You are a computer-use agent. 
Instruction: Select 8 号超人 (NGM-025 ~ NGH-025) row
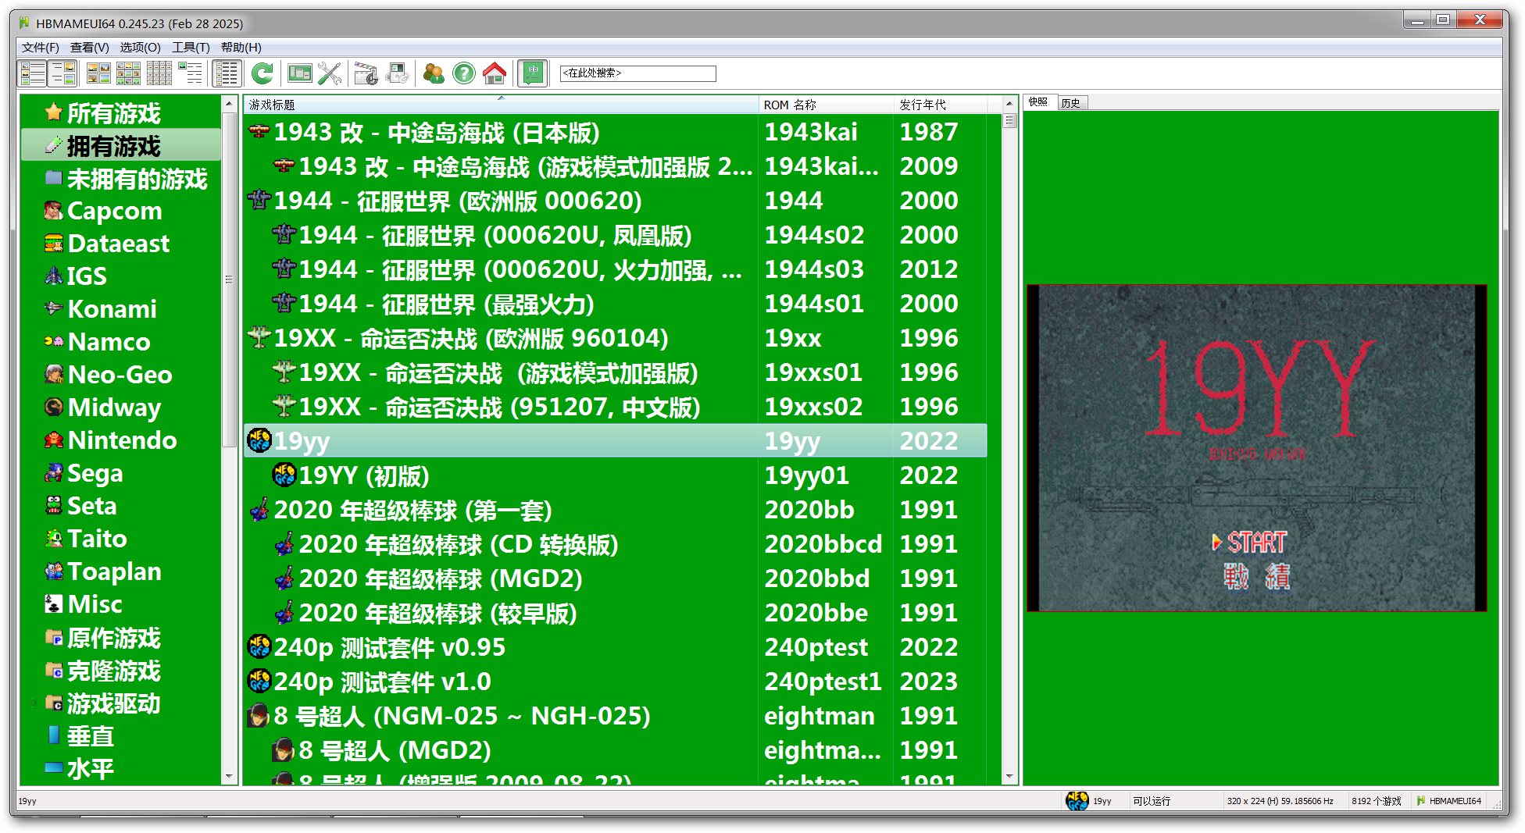(616, 716)
